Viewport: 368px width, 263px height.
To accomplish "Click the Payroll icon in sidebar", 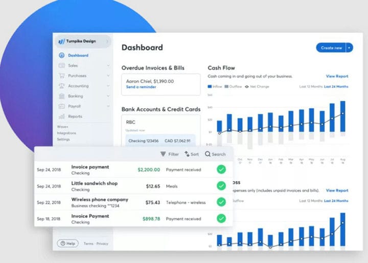I will [x=61, y=106].
